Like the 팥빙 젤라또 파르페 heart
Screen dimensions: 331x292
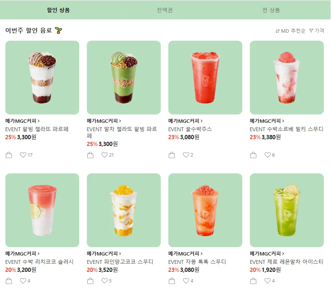click(23, 155)
